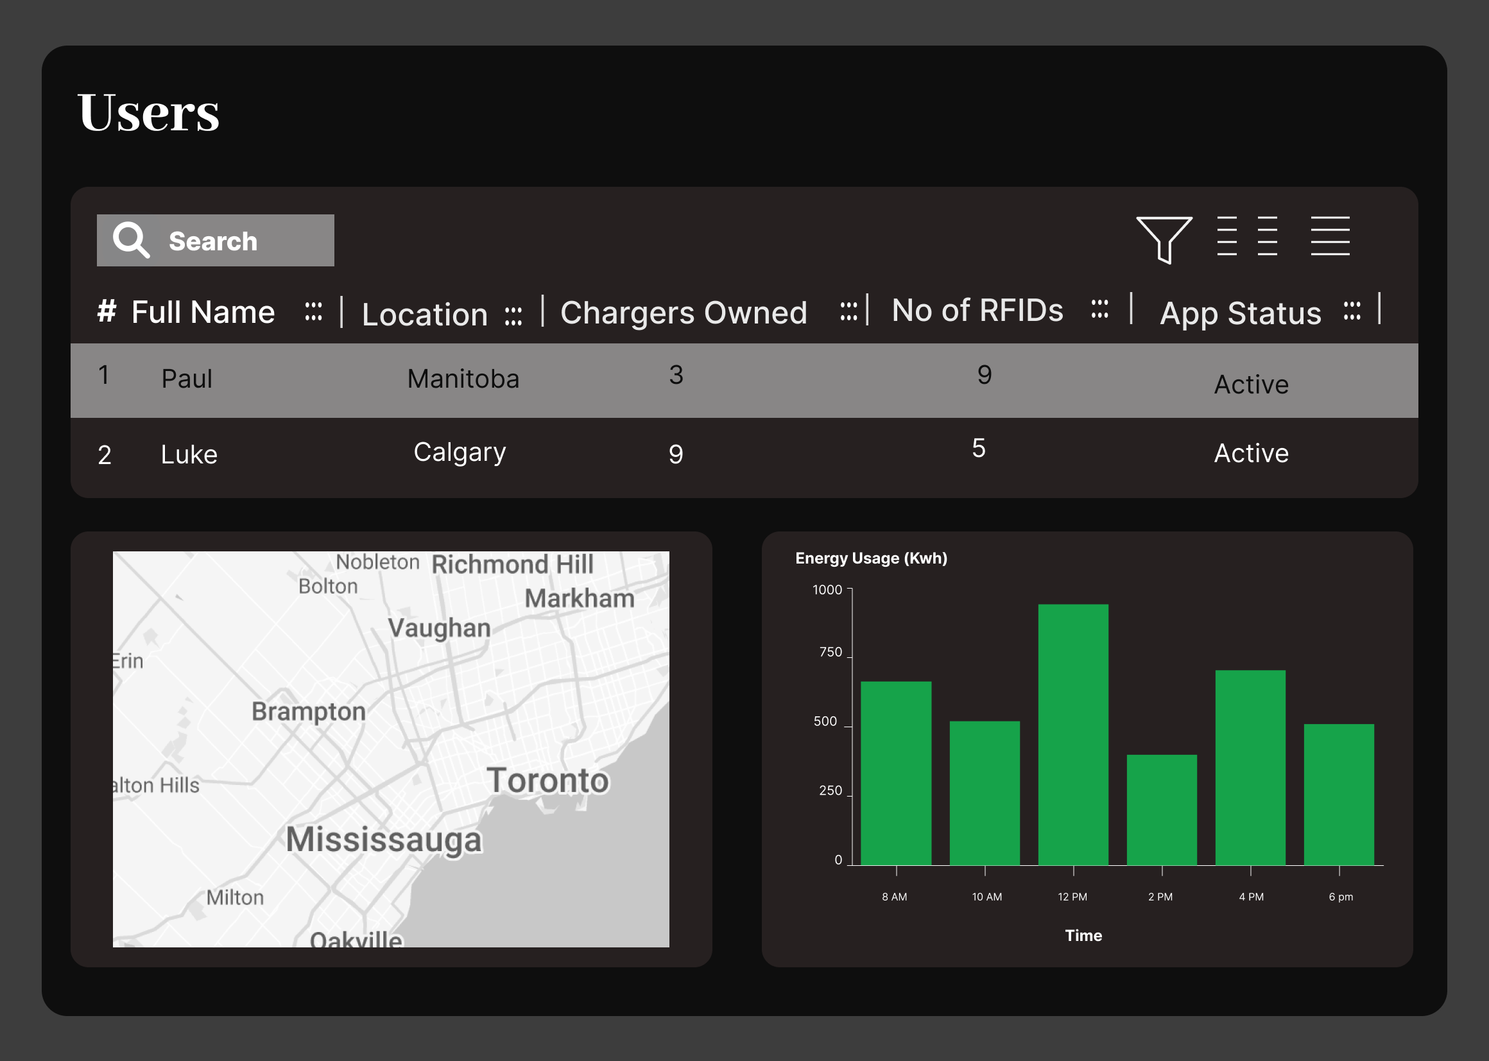This screenshot has width=1489, height=1061.
Task: Click Mississauga on the map
Action: point(384,840)
